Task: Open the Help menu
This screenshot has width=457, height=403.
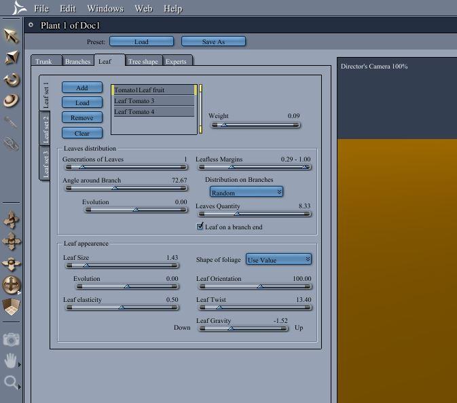Action: click(x=173, y=8)
